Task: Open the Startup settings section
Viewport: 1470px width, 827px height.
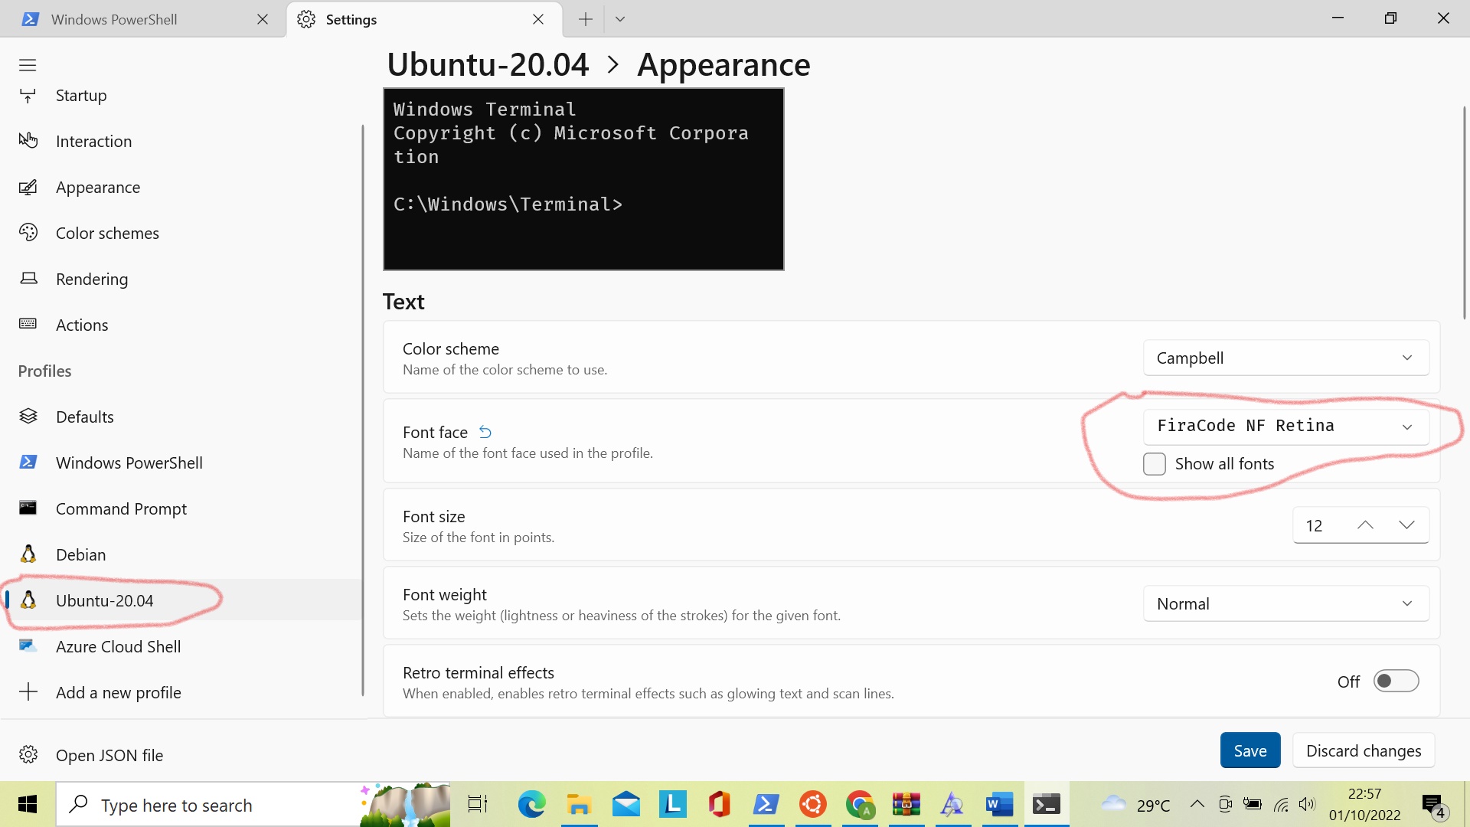Action: [80, 95]
